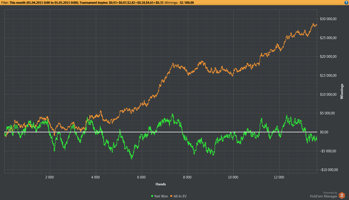The width and height of the screenshot is (349, 200).
Task: Click the Powered by Hold'em Manager text
Action: tap(324, 195)
